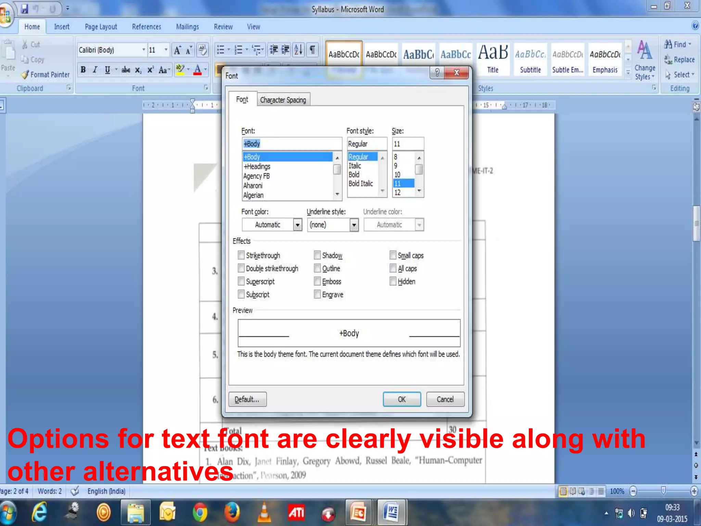Switch to Character Spacing tab
The height and width of the screenshot is (526, 701).
pyautogui.click(x=283, y=100)
